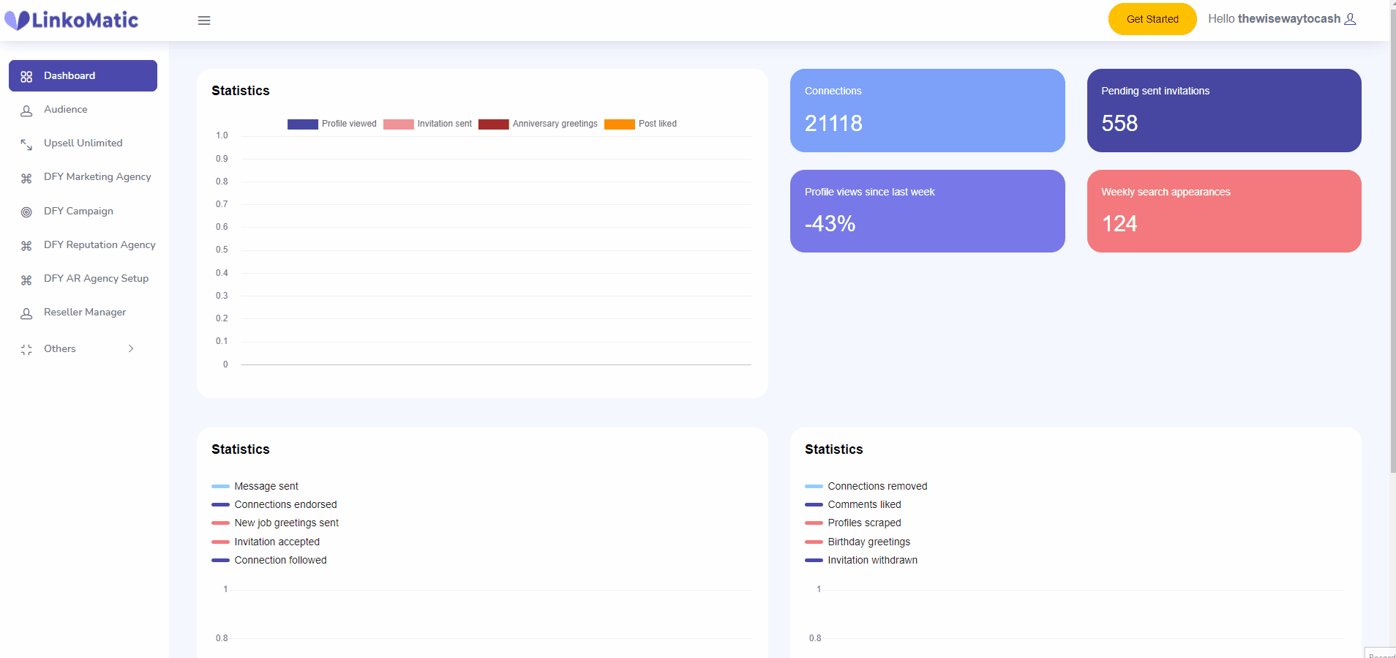Click the Reseller Manager person icon
The image size is (1396, 658).
(x=26, y=313)
